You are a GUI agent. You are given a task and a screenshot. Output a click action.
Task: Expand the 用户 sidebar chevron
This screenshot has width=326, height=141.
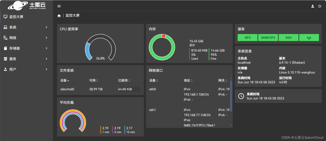click(46, 69)
